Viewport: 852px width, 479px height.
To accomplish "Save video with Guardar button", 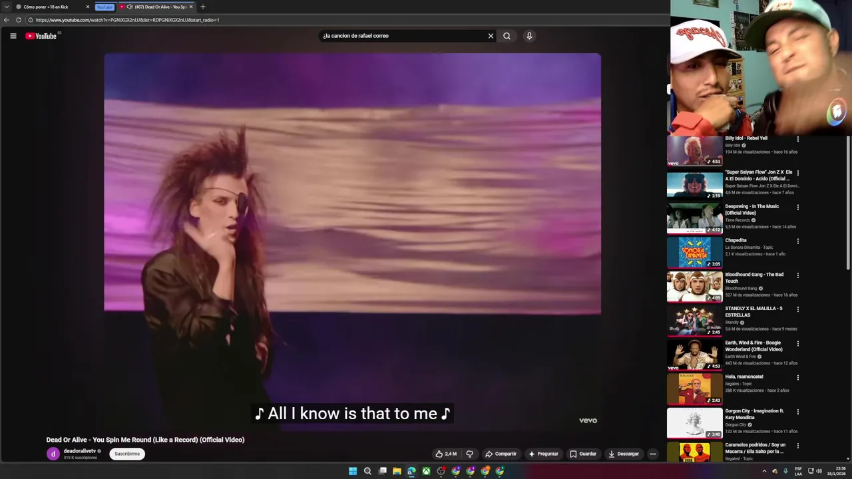I will (x=583, y=454).
